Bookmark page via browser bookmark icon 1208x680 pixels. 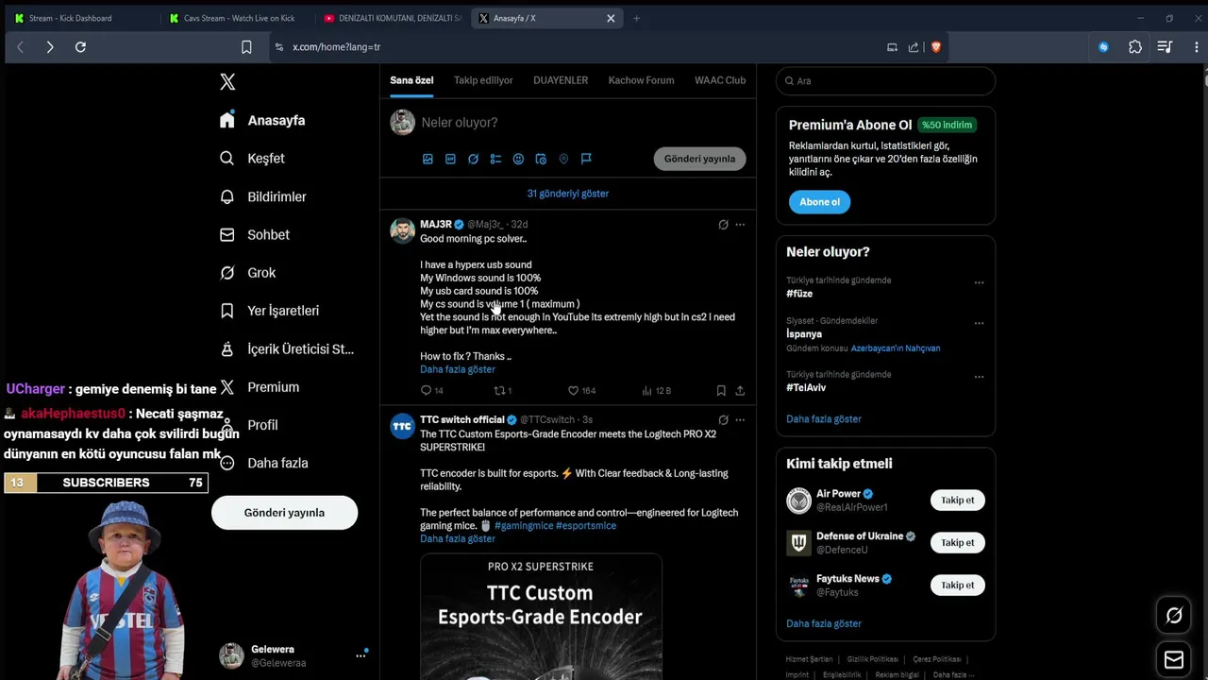click(x=246, y=47)
